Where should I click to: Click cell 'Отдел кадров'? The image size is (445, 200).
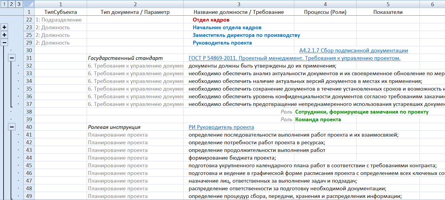coord(211,20)
